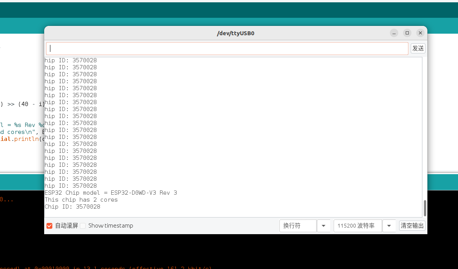Disable the 自动滚屏 autoscroll checkbox
Image resolution: width=458 pixels, height=269 pixels.
(49, 226)
